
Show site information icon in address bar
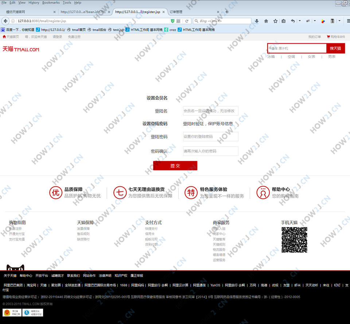click(x=13, y=21)
